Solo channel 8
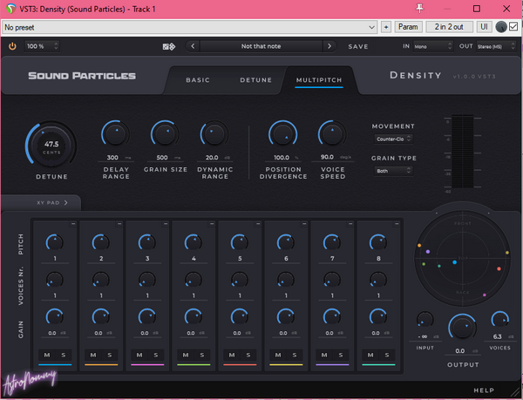 point(387,355)
